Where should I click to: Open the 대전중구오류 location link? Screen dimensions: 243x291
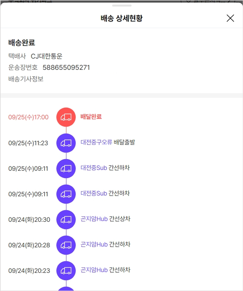coord(96,142)
